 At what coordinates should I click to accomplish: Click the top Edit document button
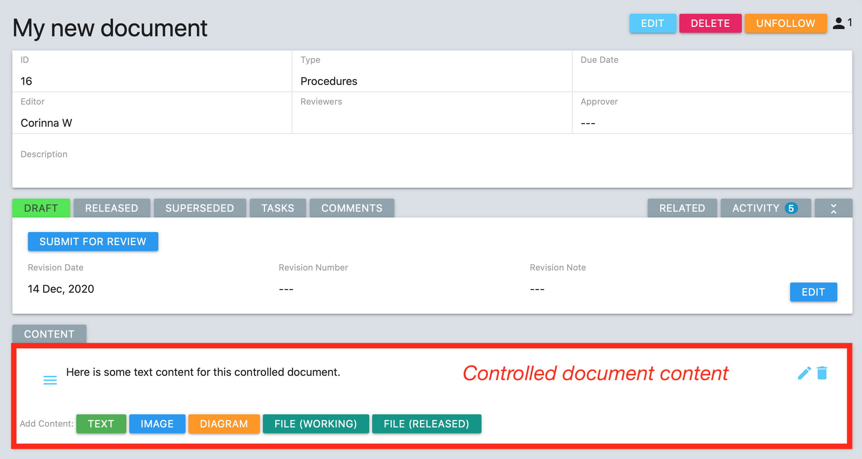(x=652, y=23)
